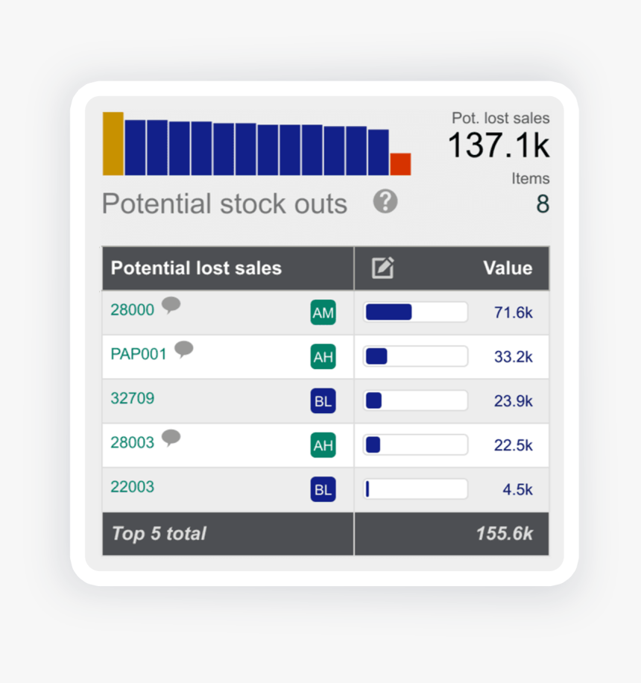
Task: Click the red last bar in chart
Action: pos(400,164)
